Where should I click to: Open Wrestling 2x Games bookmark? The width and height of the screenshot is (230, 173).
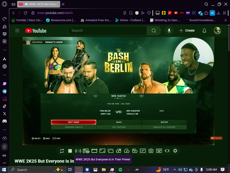tap(165, 20)
